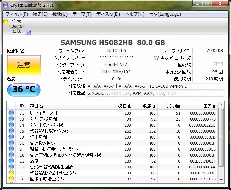Close the CrystalDiskInfo window
The image size is (231, 190).
pyautogui.click(x=220, y=4)
